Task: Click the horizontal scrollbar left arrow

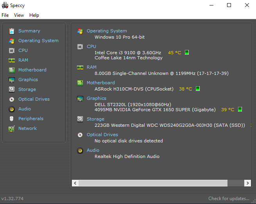Action: pos(75,183)
